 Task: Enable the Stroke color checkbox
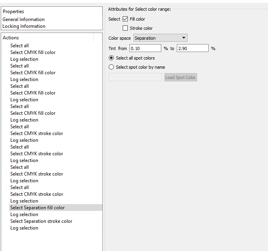(x=125, y=28)
